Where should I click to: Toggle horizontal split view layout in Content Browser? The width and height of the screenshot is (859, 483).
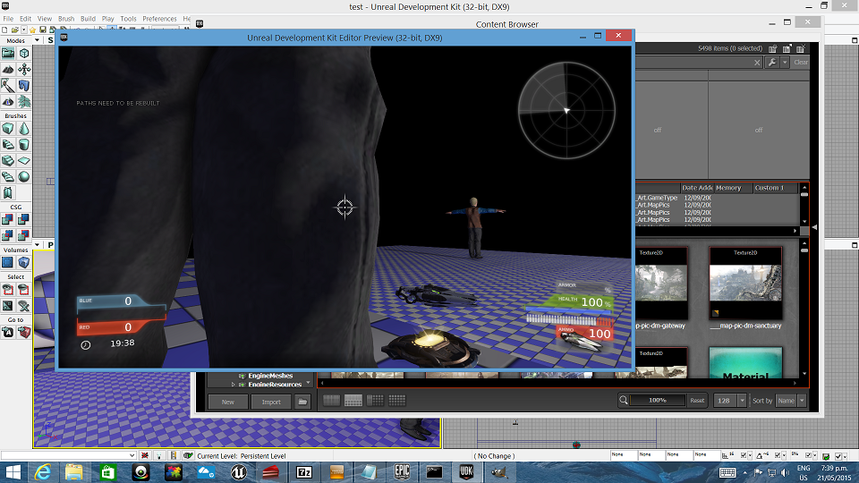coord(353,401)
